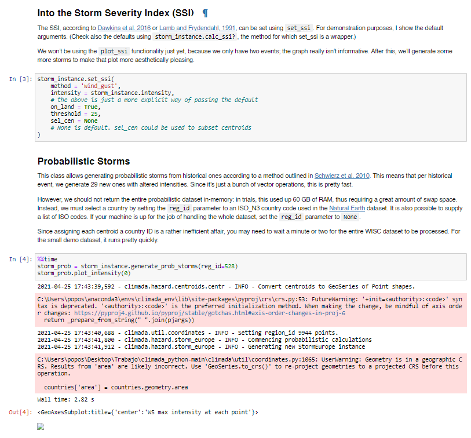Click the set_ssi inline code snippet
The width and height of the screenshot is (471, 438).
[x=298, y=27]
